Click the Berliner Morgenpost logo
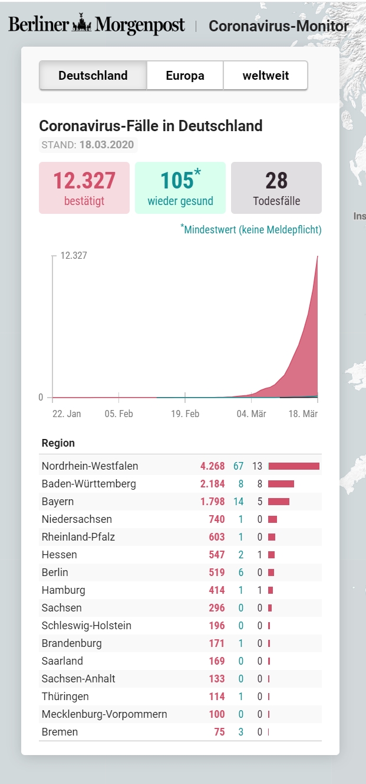 pos(96,25)
